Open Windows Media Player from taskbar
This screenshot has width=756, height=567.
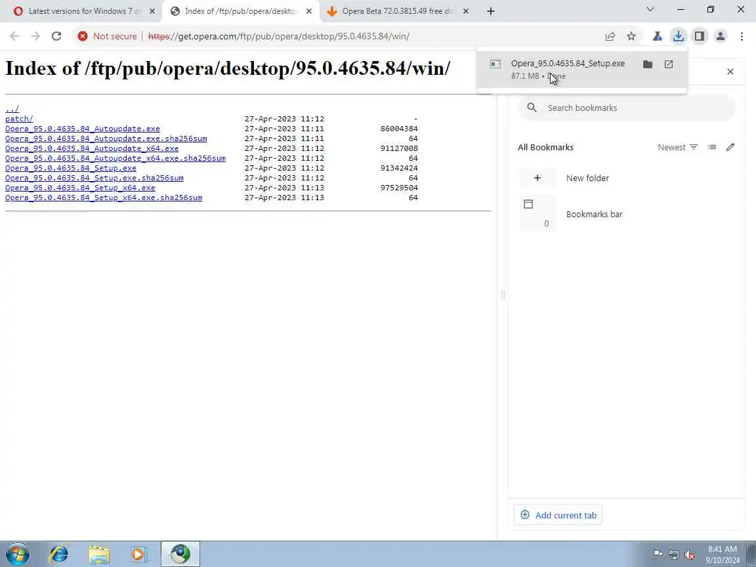[139, 555]
